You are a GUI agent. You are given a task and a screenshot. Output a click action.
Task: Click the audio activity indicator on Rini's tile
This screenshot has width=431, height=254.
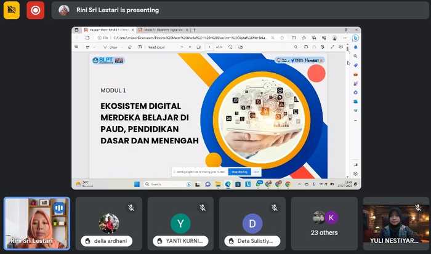point(59,208)
